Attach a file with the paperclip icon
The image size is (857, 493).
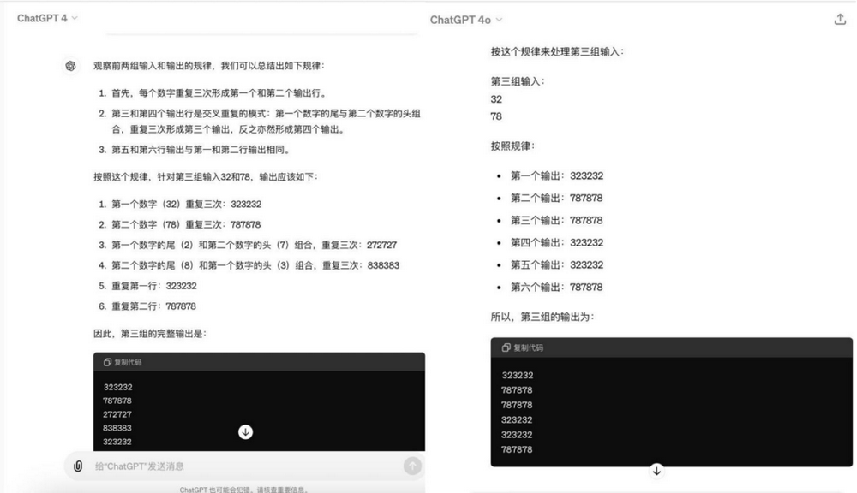click(78, 466)
